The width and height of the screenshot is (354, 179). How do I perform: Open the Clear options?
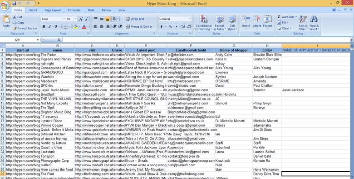pos(284,28)
